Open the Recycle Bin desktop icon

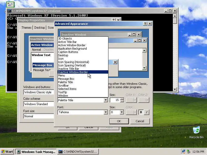tap(196, 133)
